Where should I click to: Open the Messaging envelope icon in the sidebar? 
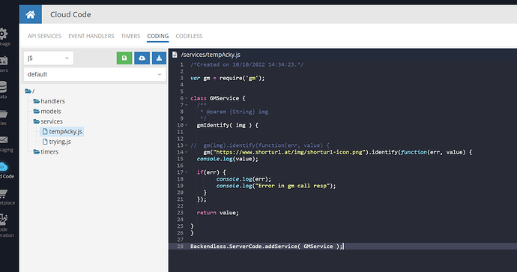point(4,140)
